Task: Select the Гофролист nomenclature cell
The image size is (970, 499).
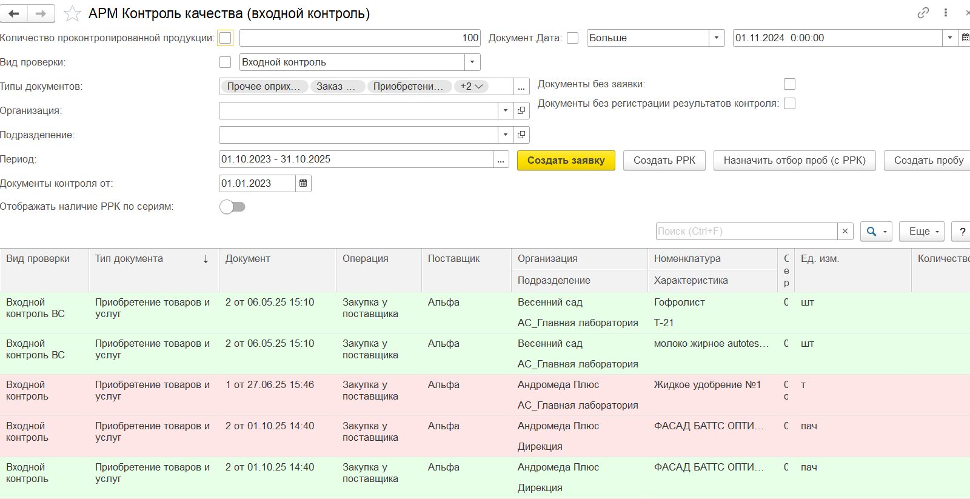Action: (680, 303)
